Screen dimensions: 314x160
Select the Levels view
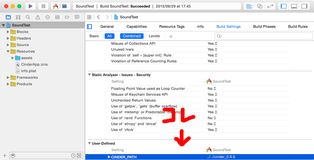[x=154, y=36]
